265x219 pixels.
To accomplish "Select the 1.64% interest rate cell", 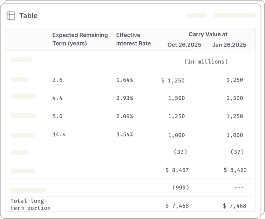I will tap(124, 80).
